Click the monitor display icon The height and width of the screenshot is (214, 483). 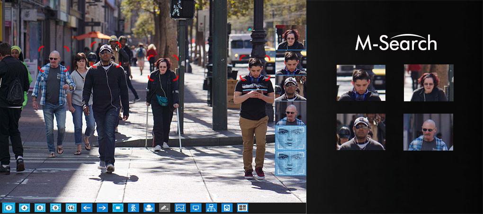click(x=196, y=207)
